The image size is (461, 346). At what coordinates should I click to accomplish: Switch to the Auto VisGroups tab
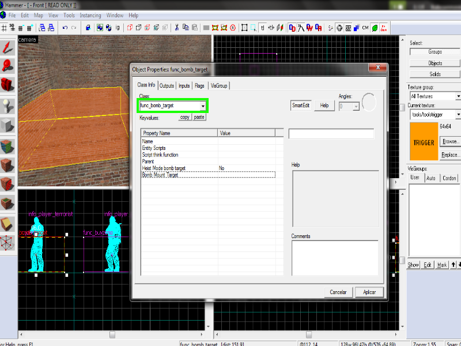(x=430, y=178)
